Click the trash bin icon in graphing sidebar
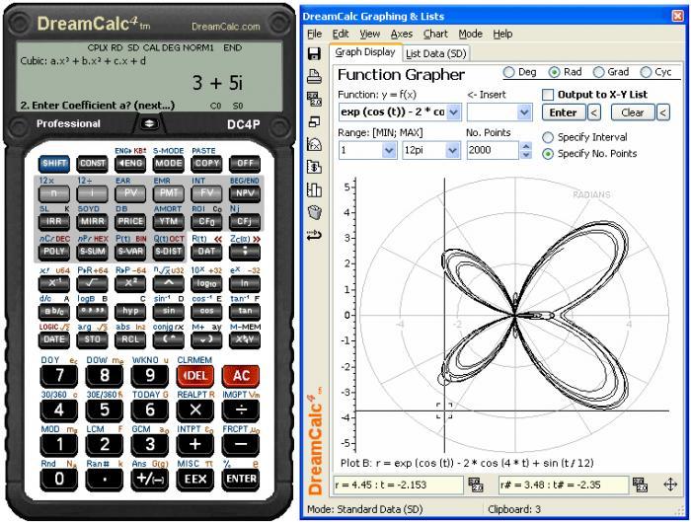The width and height of the screenshot is (691, 522). tap(314, 213)
